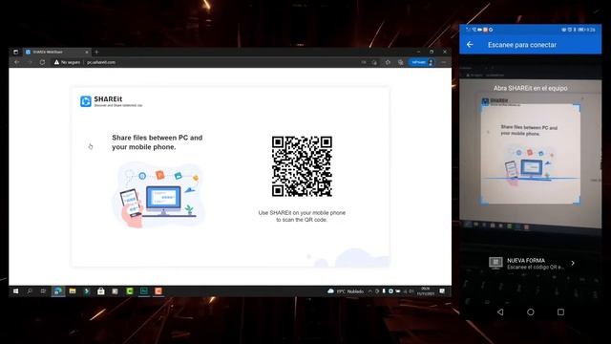Viewport: 611px width, 344px height.
Task: Close the SHAREit WebShare tab
Action: (x=87, y=52)
